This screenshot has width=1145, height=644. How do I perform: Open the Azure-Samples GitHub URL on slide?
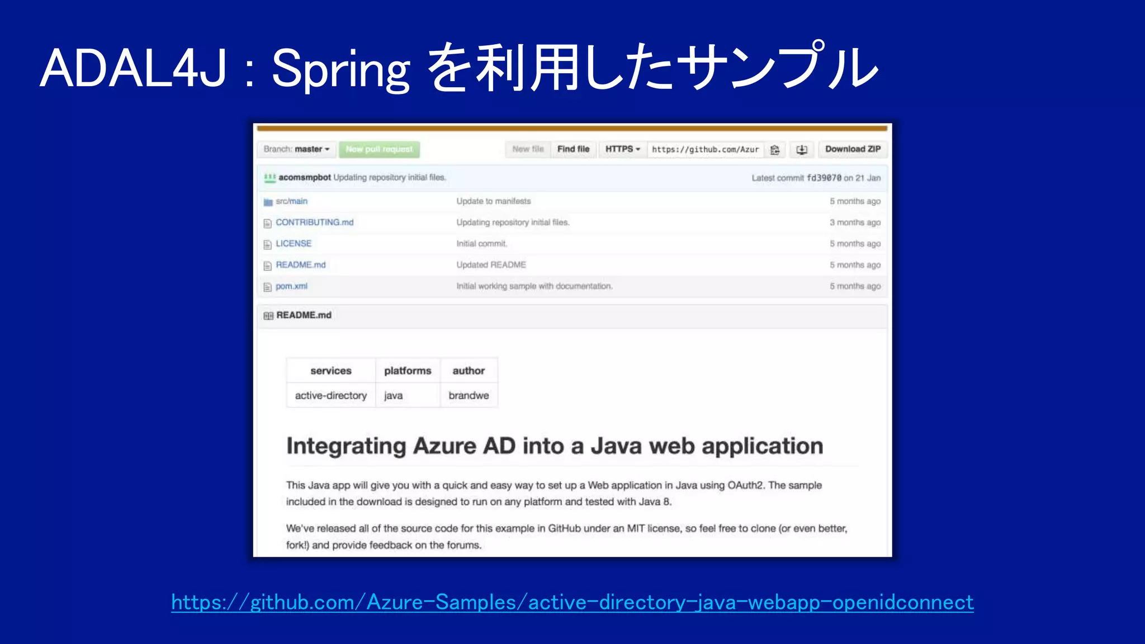click(x=572, y=602)
